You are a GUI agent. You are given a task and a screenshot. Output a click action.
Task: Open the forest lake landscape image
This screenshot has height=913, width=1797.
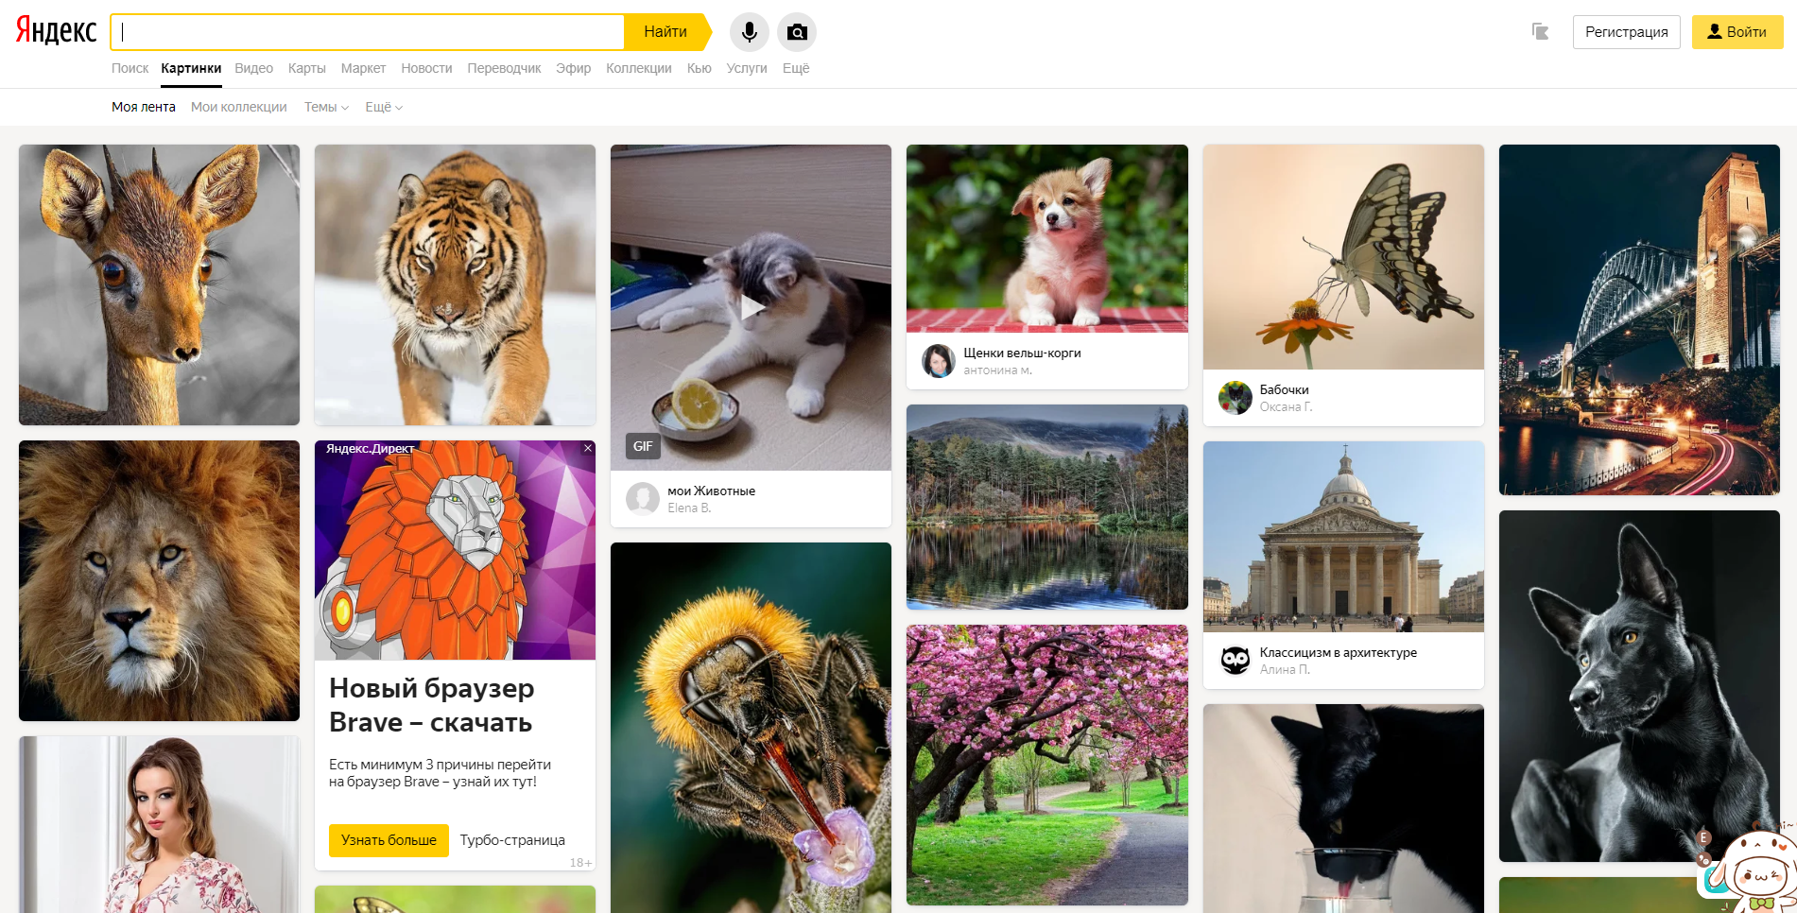(1046, 507)
